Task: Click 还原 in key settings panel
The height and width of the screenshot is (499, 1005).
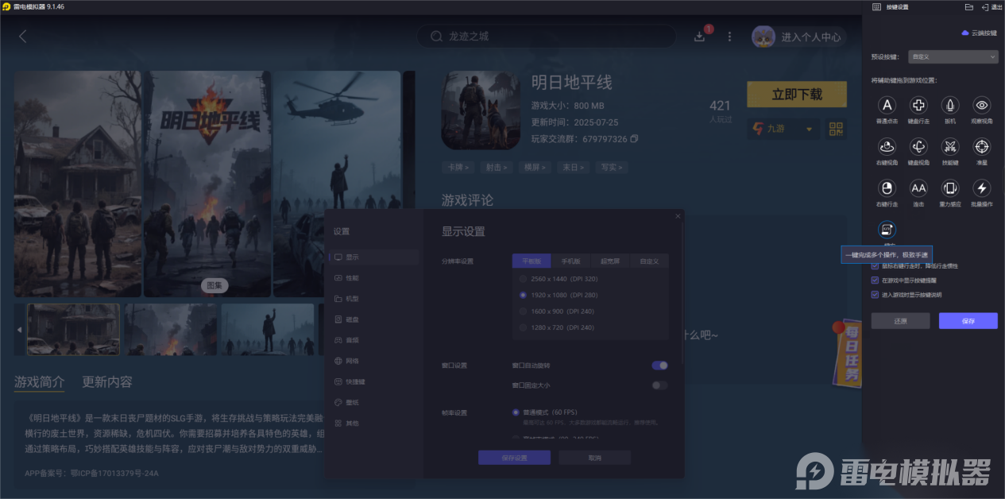Action: (901, 321)
